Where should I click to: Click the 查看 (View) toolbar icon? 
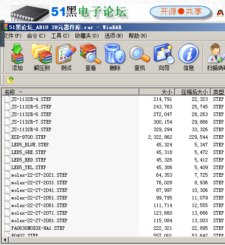[90, 54]
